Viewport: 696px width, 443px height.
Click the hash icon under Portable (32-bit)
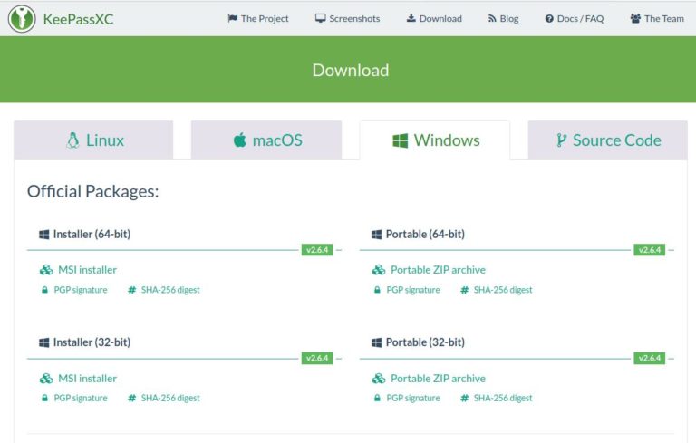(x=464, y=399)
